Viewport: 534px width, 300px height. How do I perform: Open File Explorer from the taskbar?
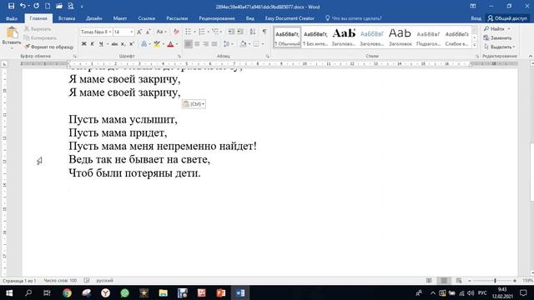point(164,292)
